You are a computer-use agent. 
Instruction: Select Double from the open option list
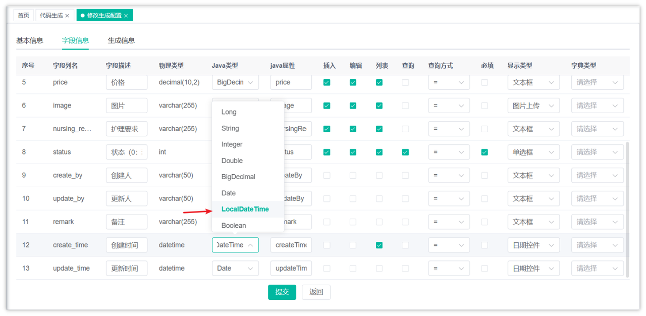(248, 161)
